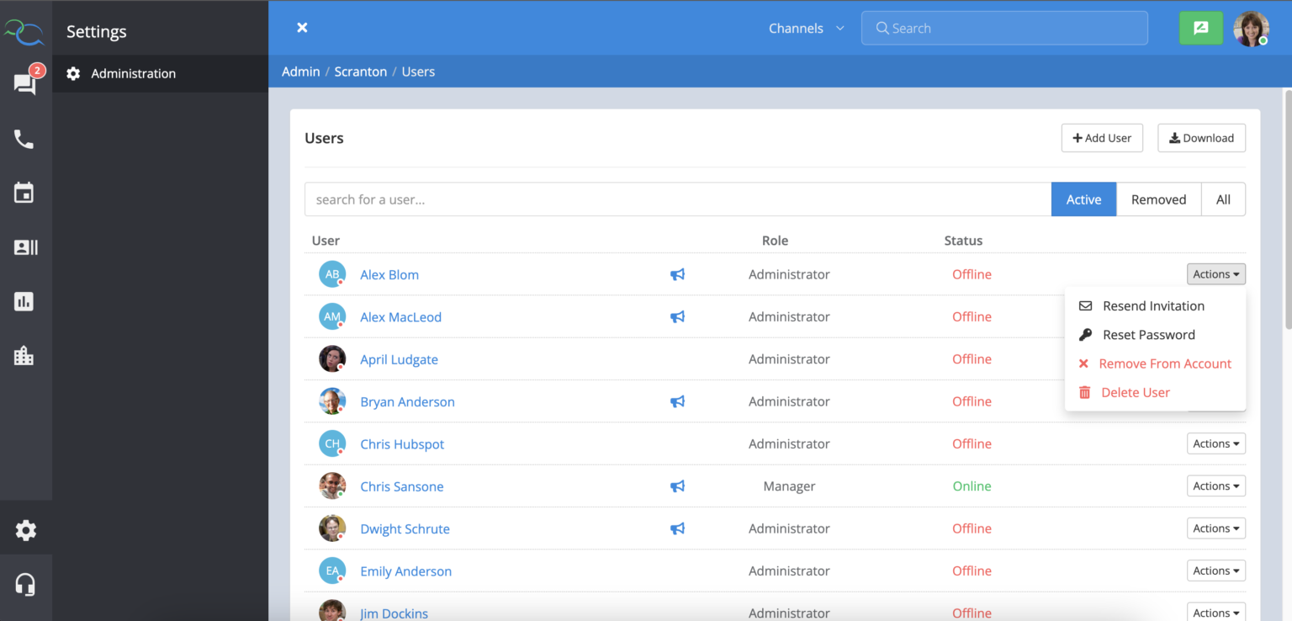Choose Delete User in the menu
This screenshot has height=621, width=1292.
pos(1135,393)
